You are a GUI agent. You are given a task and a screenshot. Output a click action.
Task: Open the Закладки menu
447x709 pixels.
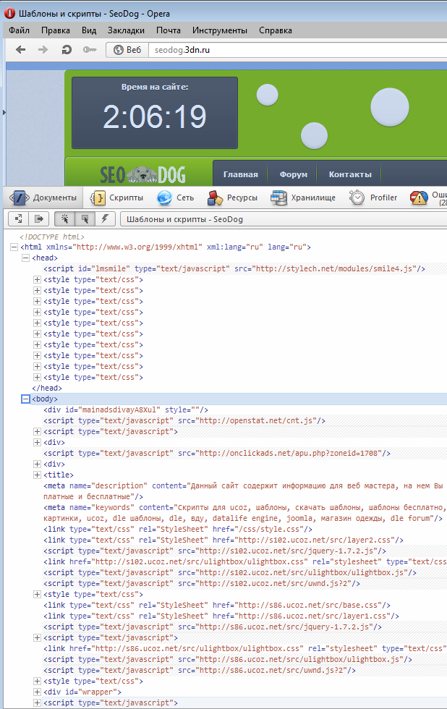click(126, 30)
